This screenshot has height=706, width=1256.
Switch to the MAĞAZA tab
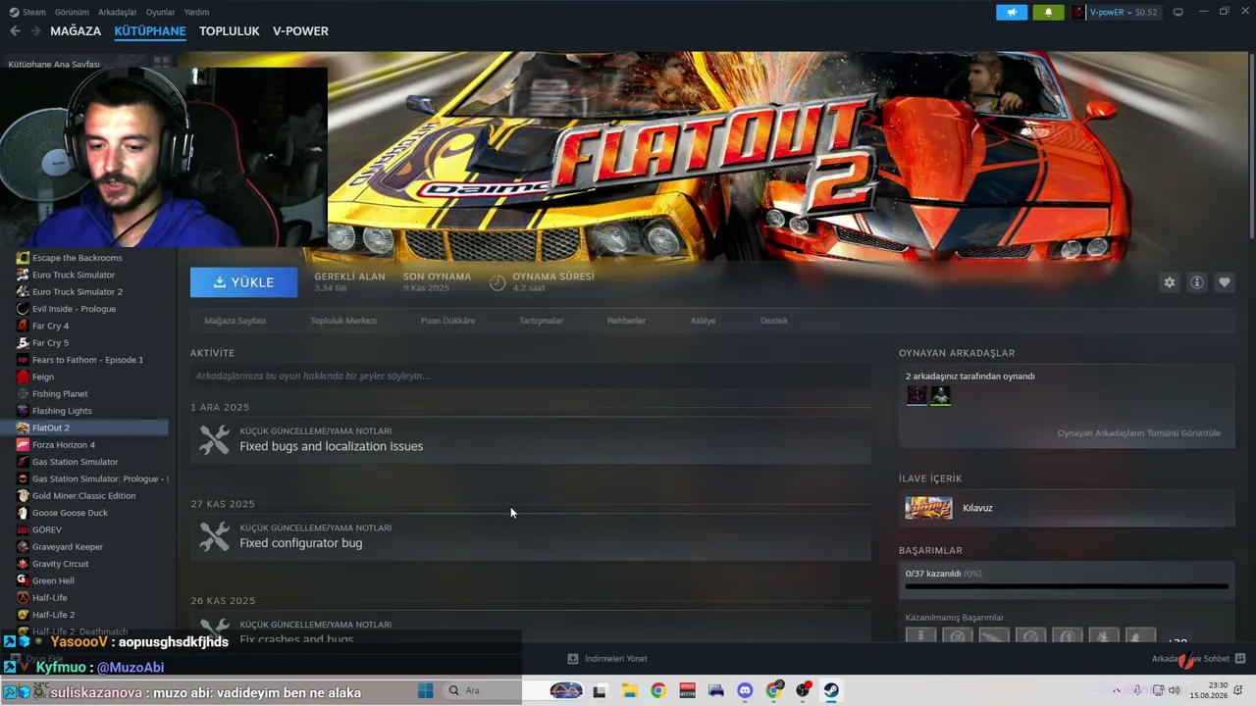pyautogui.click(x=76, y=31)
